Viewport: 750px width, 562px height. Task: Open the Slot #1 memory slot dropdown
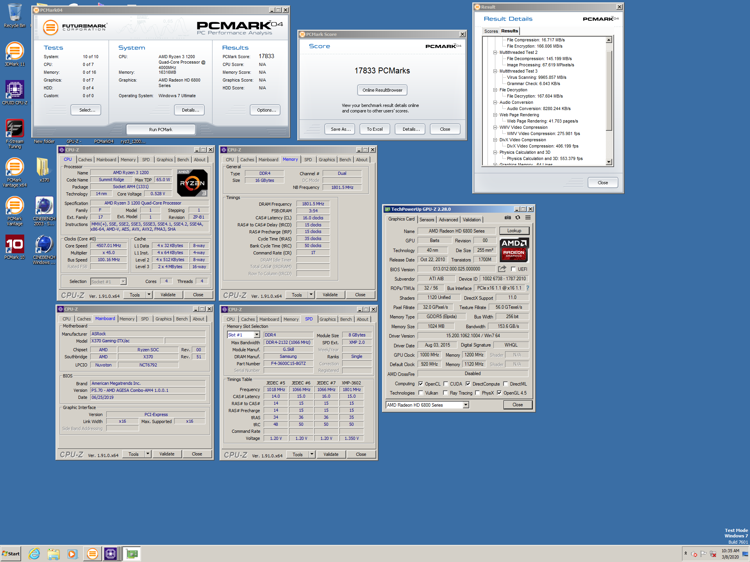(x=257, y=334)
